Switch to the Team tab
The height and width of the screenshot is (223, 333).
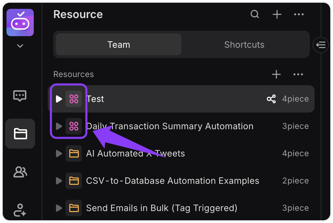pyautogui.click(x=119, y=45)
